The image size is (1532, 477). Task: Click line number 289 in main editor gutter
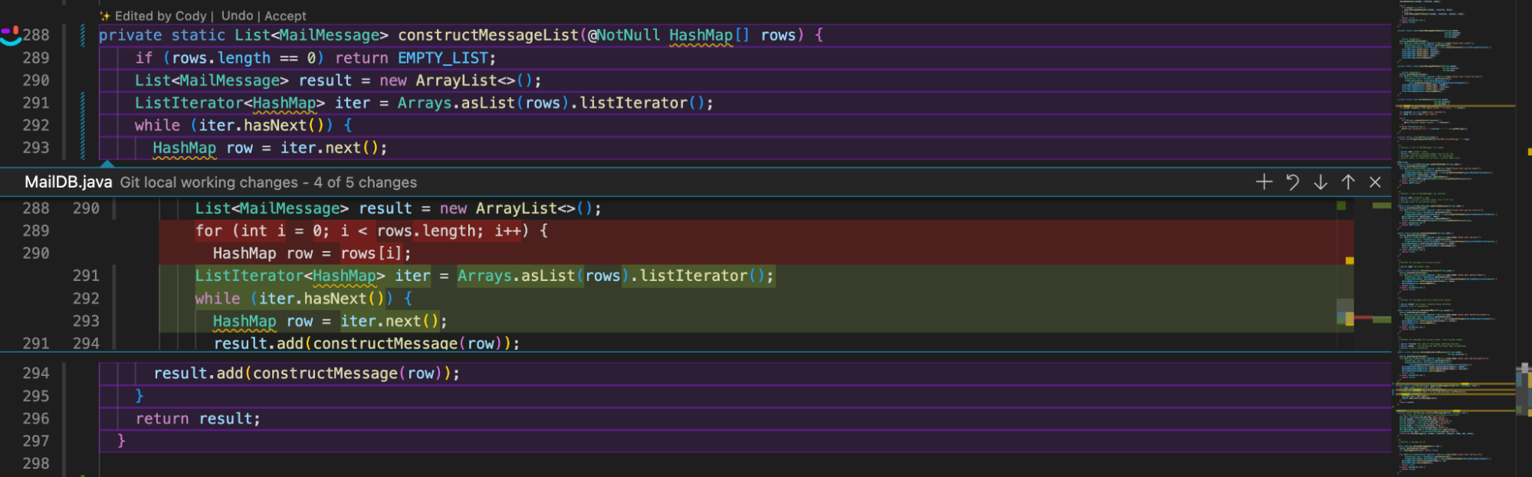point(36,58)
